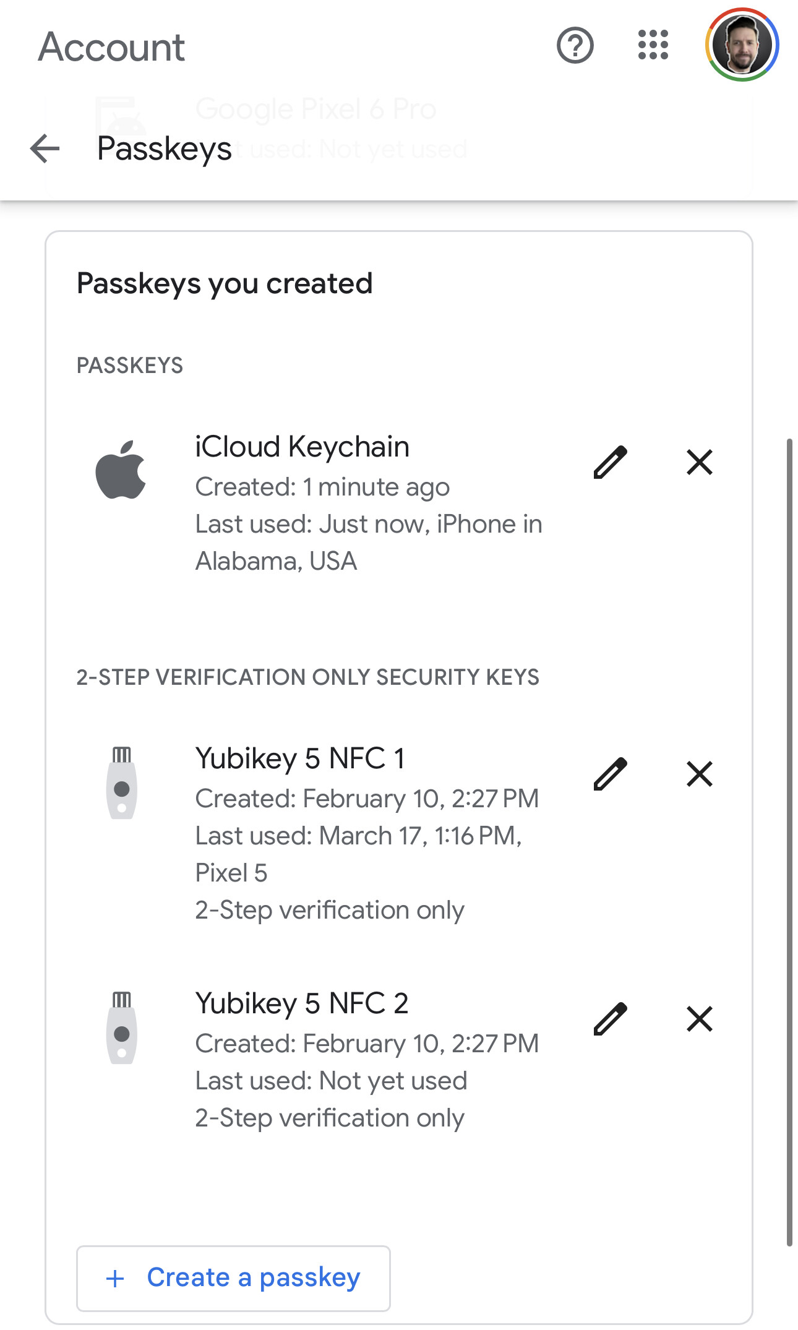The image size is (798, 1330).
Task: Click the Yubikey 5 NFC 1 device icon
Action: click(122, 783)
